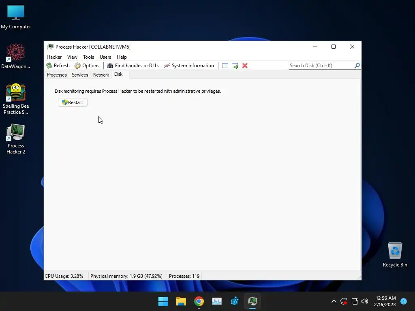Open the Hacker menu
The height and width of the screenshot is (311, 415).
coord(54,57)
